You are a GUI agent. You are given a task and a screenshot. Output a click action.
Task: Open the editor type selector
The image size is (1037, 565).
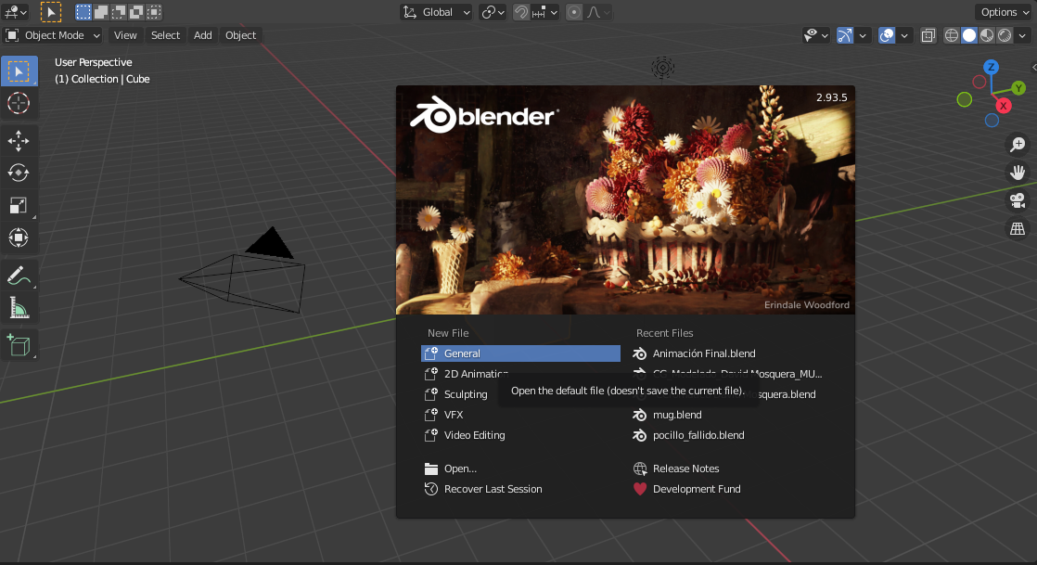click(x=16, y=12)
